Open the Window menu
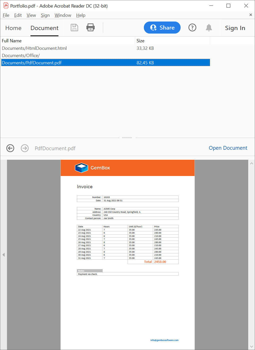This screenshot has width=255, height=350. point(63,15)
